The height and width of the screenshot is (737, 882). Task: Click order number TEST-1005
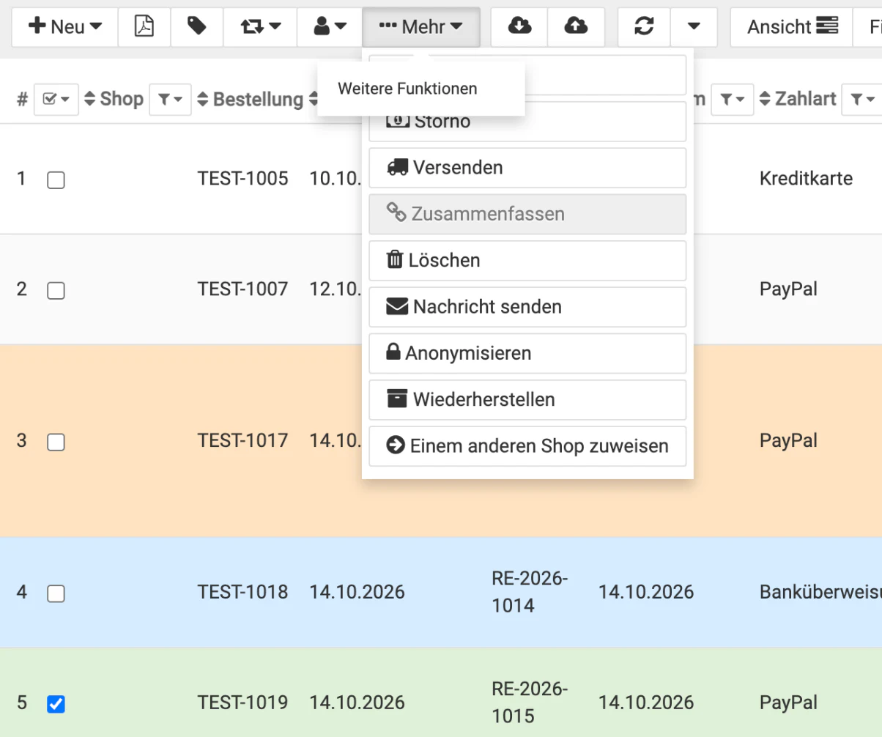[242, 179]
